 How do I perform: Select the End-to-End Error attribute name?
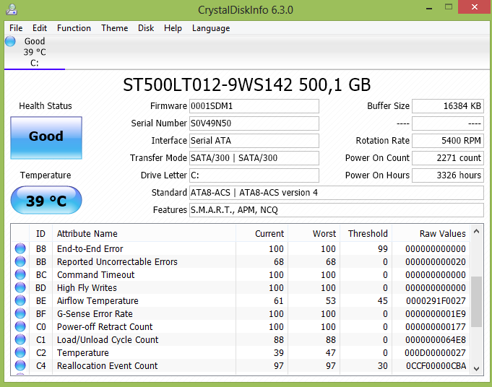[x=90, y=248]
